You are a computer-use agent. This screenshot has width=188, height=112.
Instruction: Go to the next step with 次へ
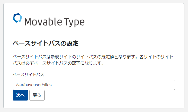(x=20, y=95)
